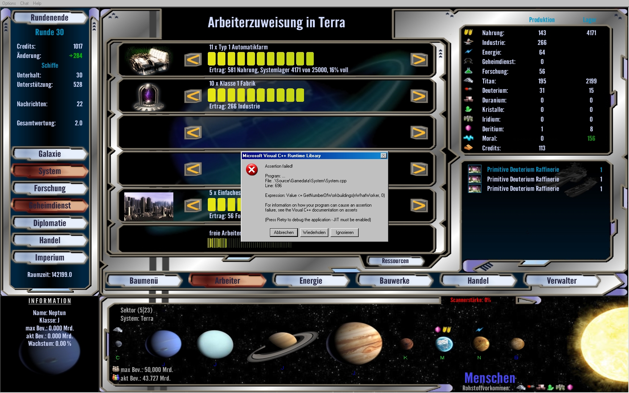The width and height of the screenshot is (629, 393).
Task: Click left arrow of the third worker row
Action: (x=193, y=132)
